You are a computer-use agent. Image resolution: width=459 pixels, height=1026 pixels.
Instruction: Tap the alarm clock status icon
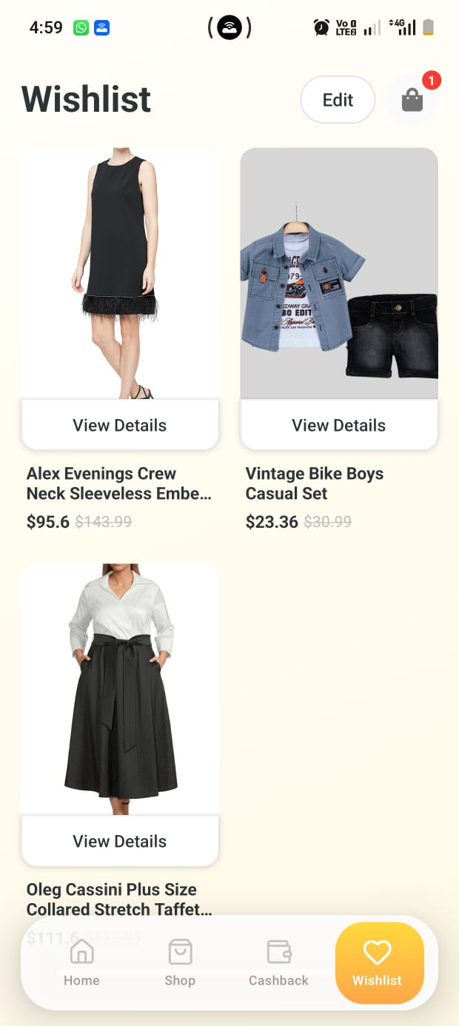(x=321, y=28)
